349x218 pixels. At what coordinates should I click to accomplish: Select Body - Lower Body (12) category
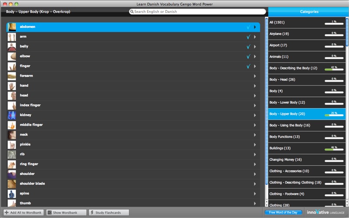click(x=307, y=102)
